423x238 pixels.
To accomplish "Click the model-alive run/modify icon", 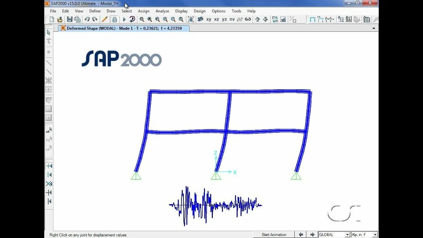I will tap(132, 20).
